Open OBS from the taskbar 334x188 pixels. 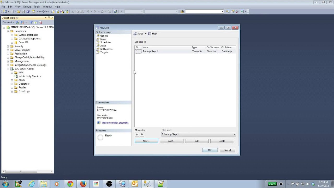[109, 184]
